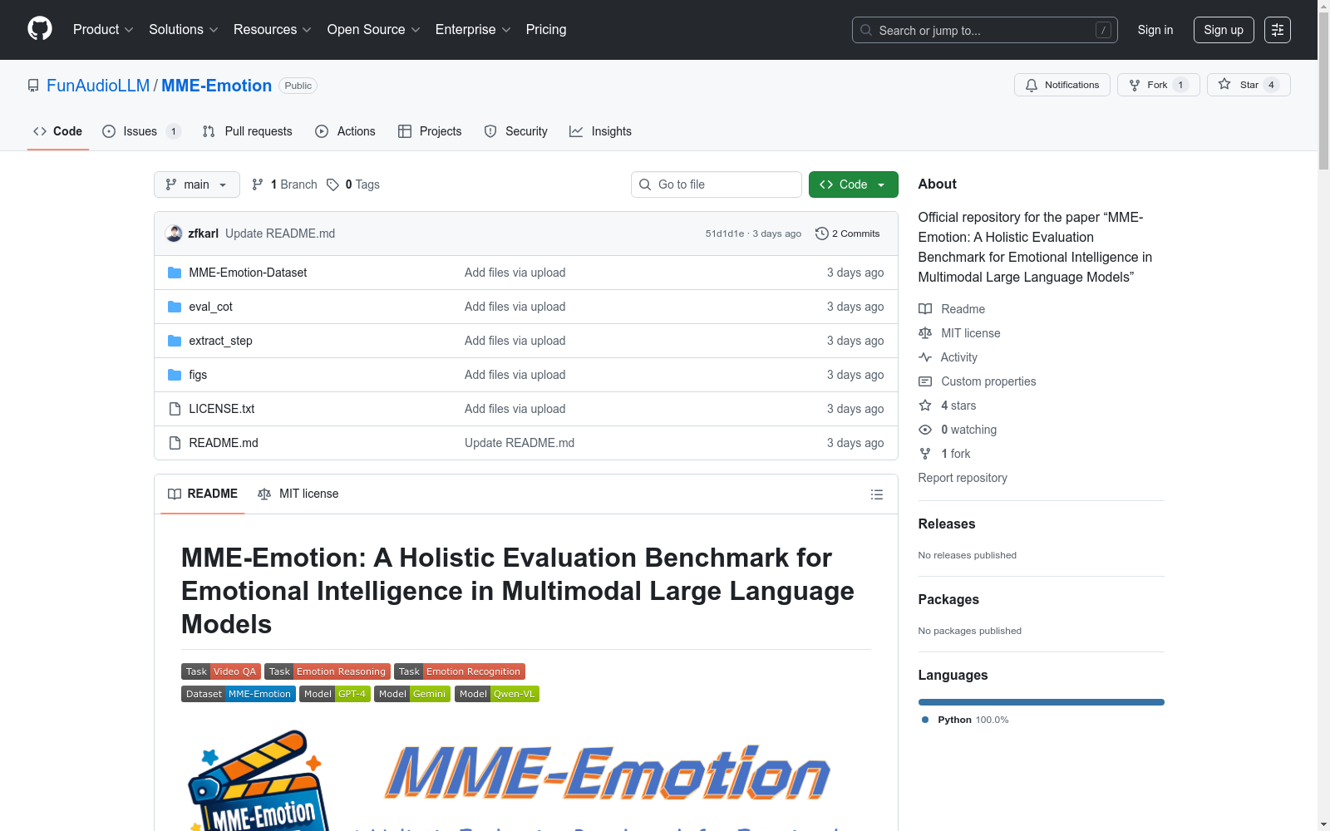Image resolution: width=1330 pixels, height=831 pixels.
Task: Open the MME-Emotion repository name link
Action: [x=216, y=86]
